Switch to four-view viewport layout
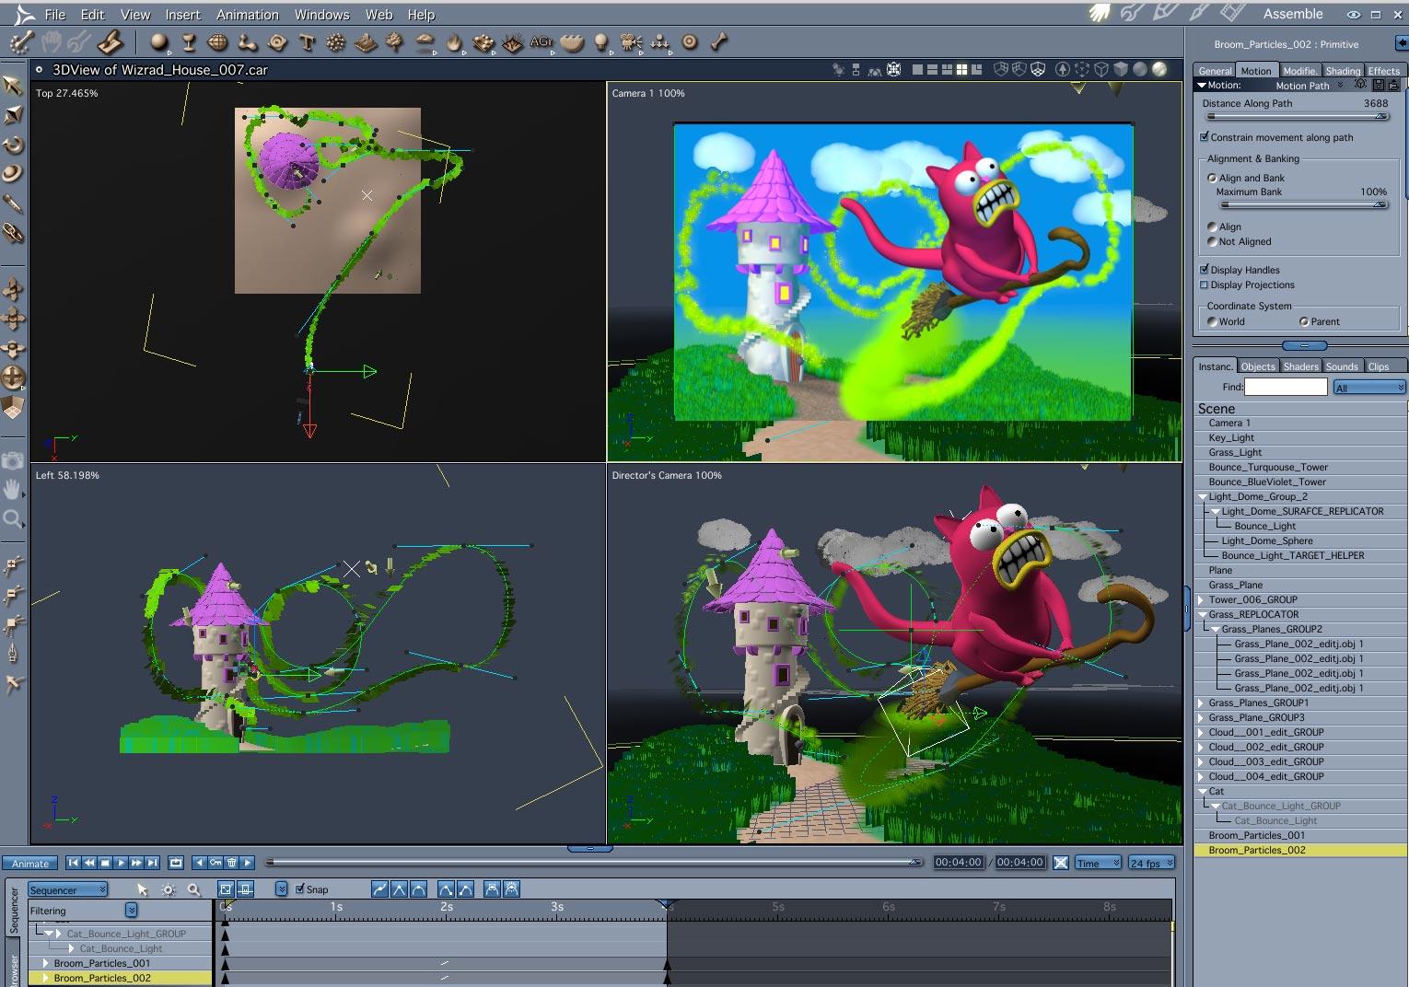 [961, 69]
